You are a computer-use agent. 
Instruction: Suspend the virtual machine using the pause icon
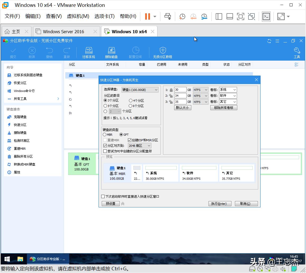(147, 16)
